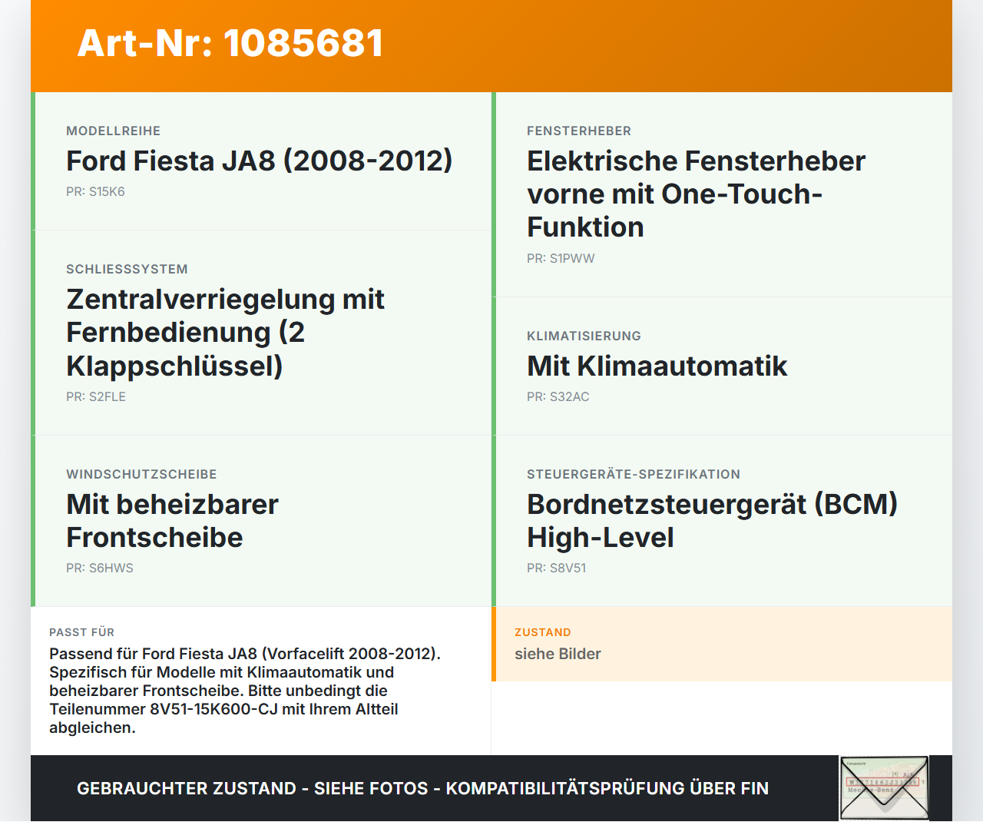
Task: Select the Mit beheizbarer Frontscheibe text
Action: (172, 521)
